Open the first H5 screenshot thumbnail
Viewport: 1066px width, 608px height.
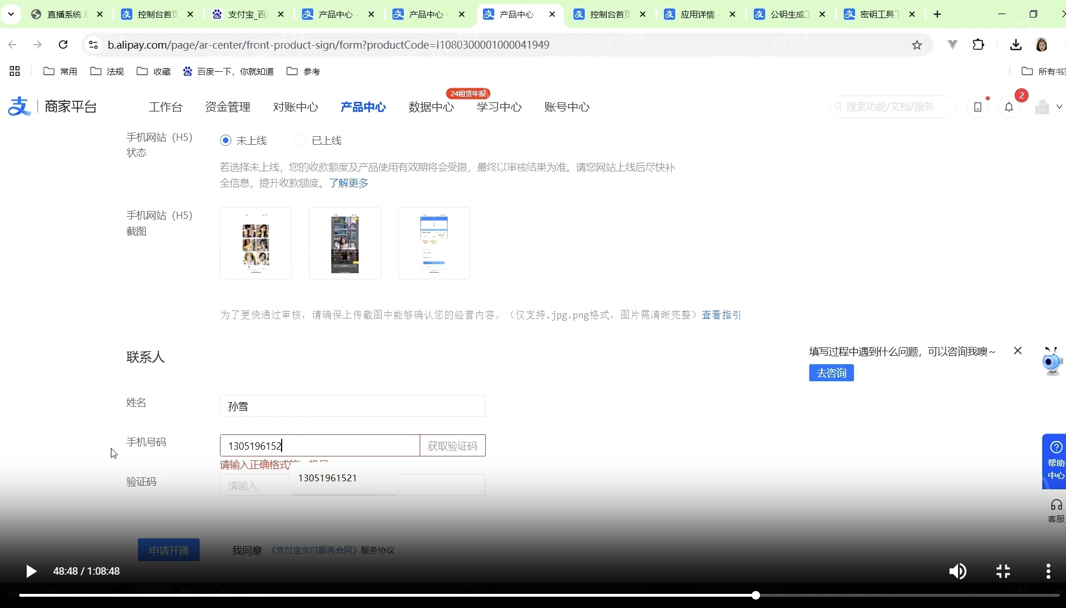256,243
